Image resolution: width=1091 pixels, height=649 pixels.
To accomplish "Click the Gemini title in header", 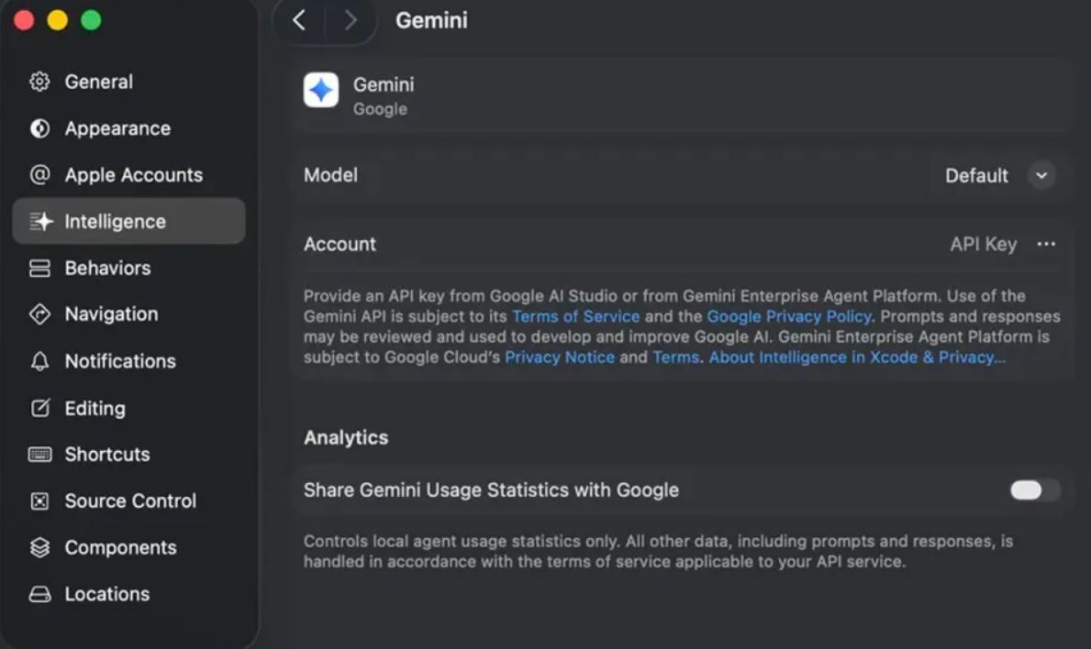I will coord(431,20).
